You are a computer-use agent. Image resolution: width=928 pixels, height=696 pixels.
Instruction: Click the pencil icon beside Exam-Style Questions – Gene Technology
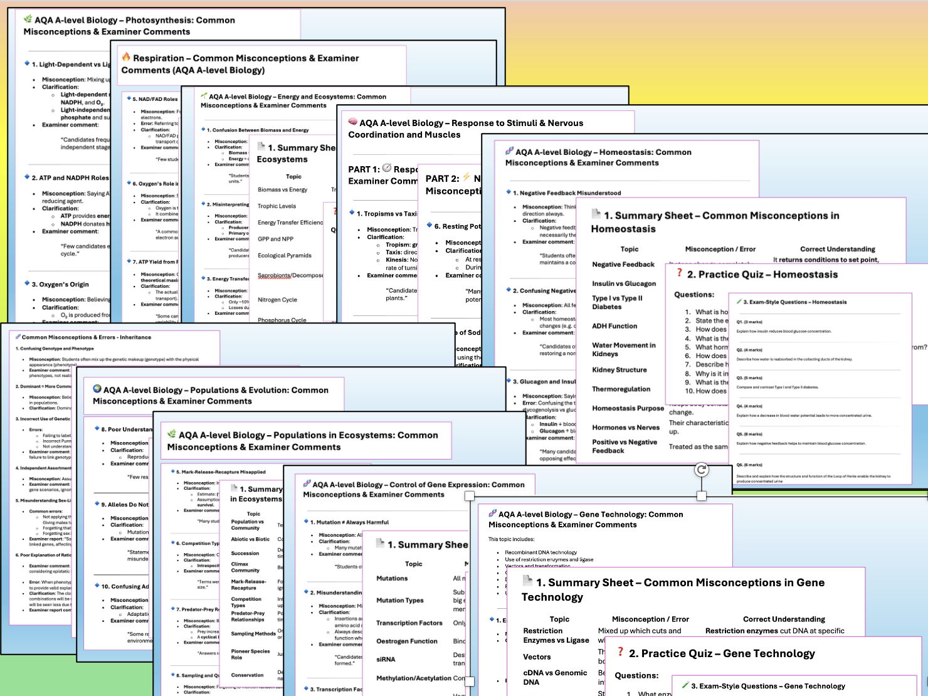tap(685, 685)
